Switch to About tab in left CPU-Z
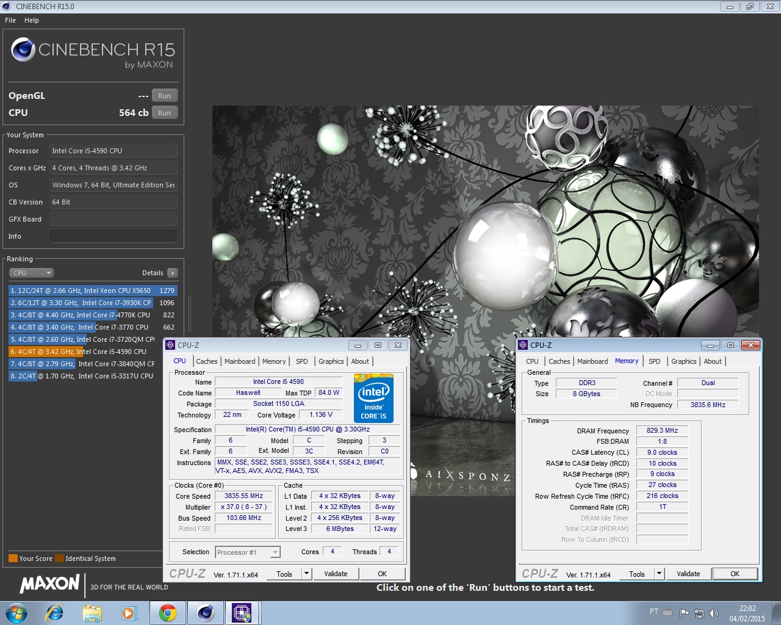The image size is (781, 625). point(360,361)
